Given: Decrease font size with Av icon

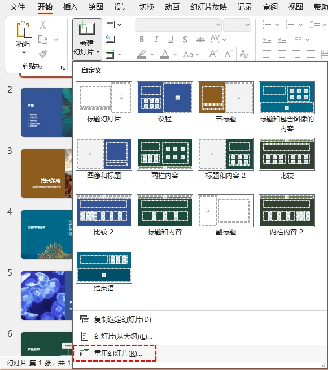Looking at the screenshot, I should pyautogui.click(x=229, y=54).
